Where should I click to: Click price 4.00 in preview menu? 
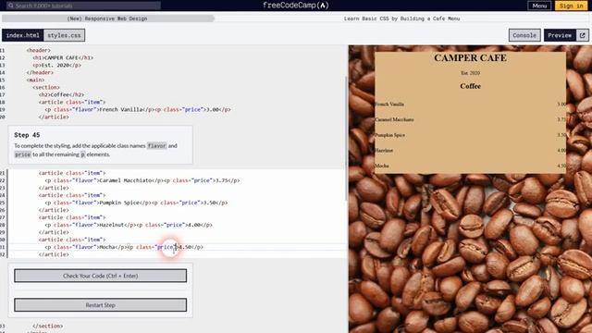tap(561, 150)
